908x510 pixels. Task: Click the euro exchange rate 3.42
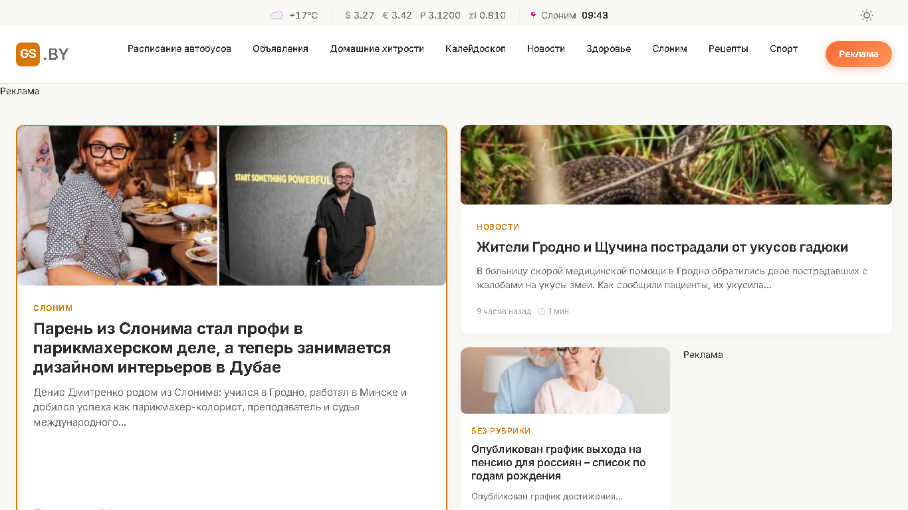(397, 15)
